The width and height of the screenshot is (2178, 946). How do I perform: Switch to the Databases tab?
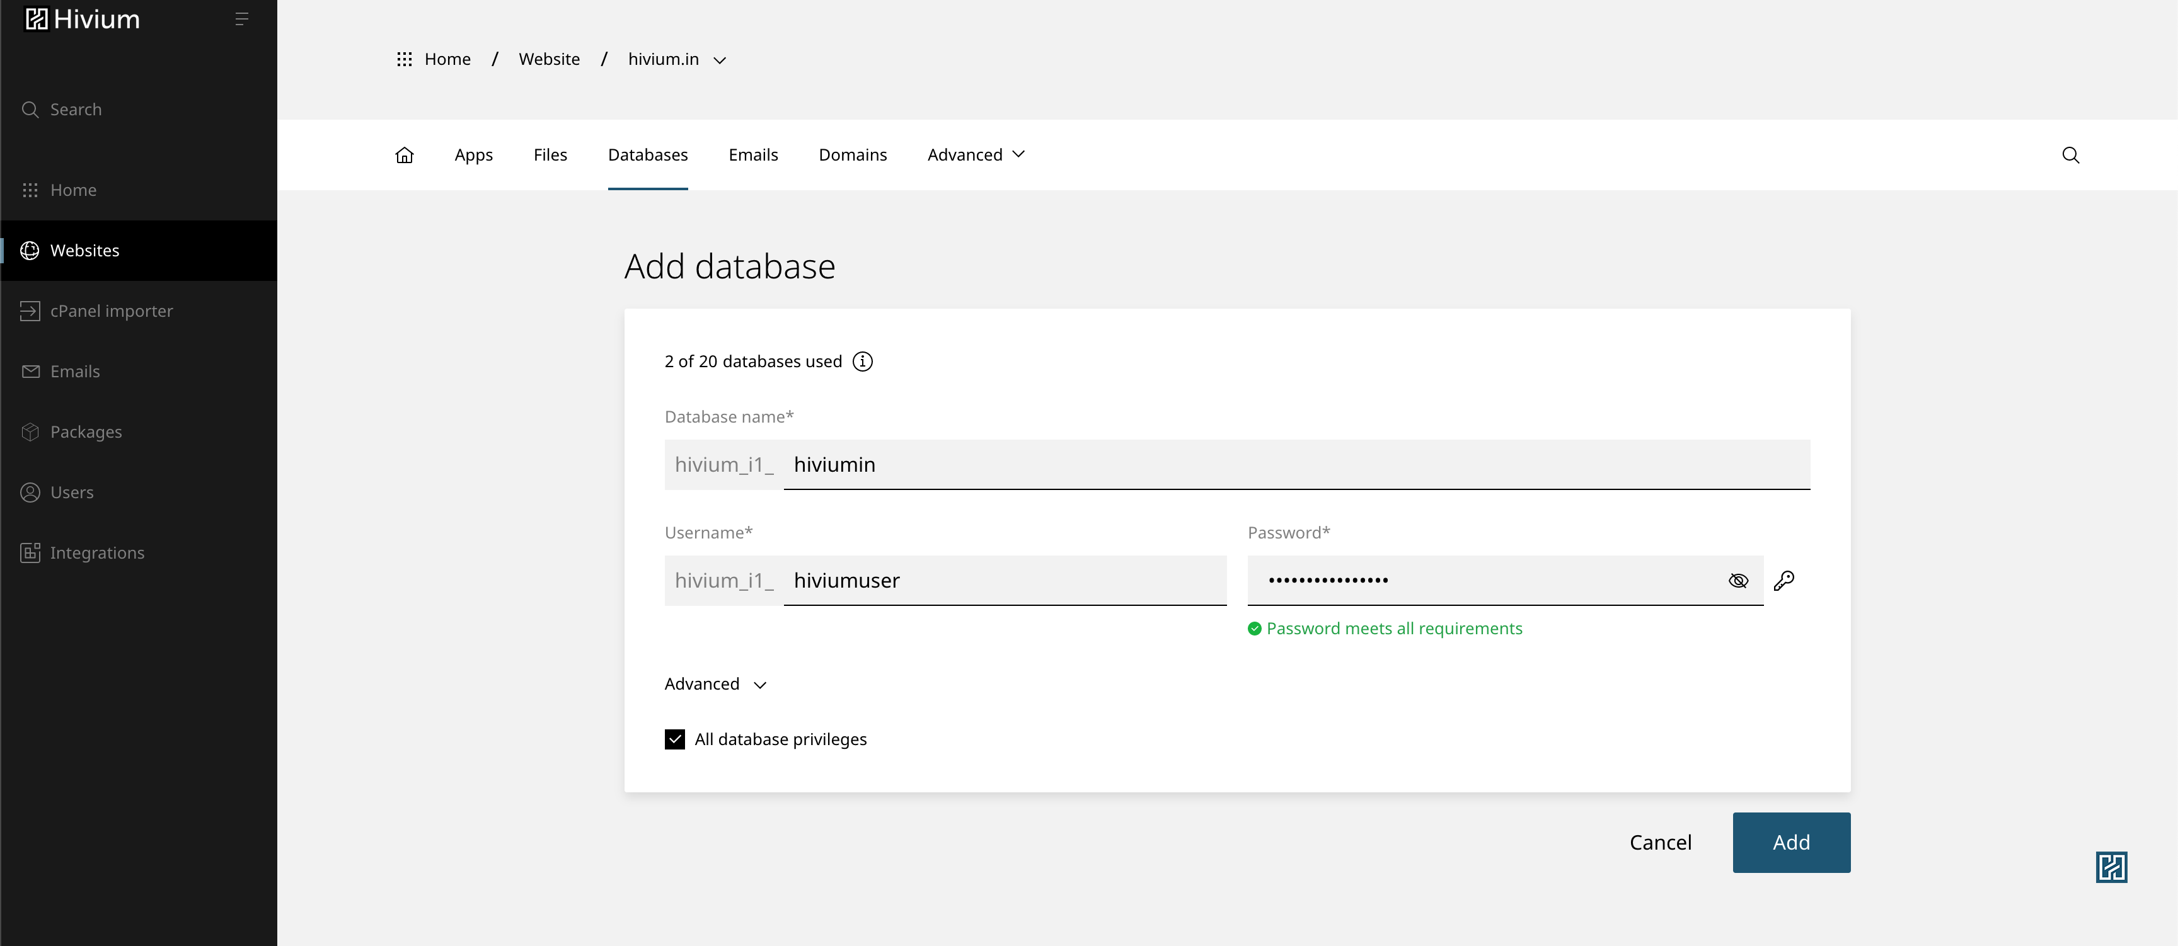point(648,156)
